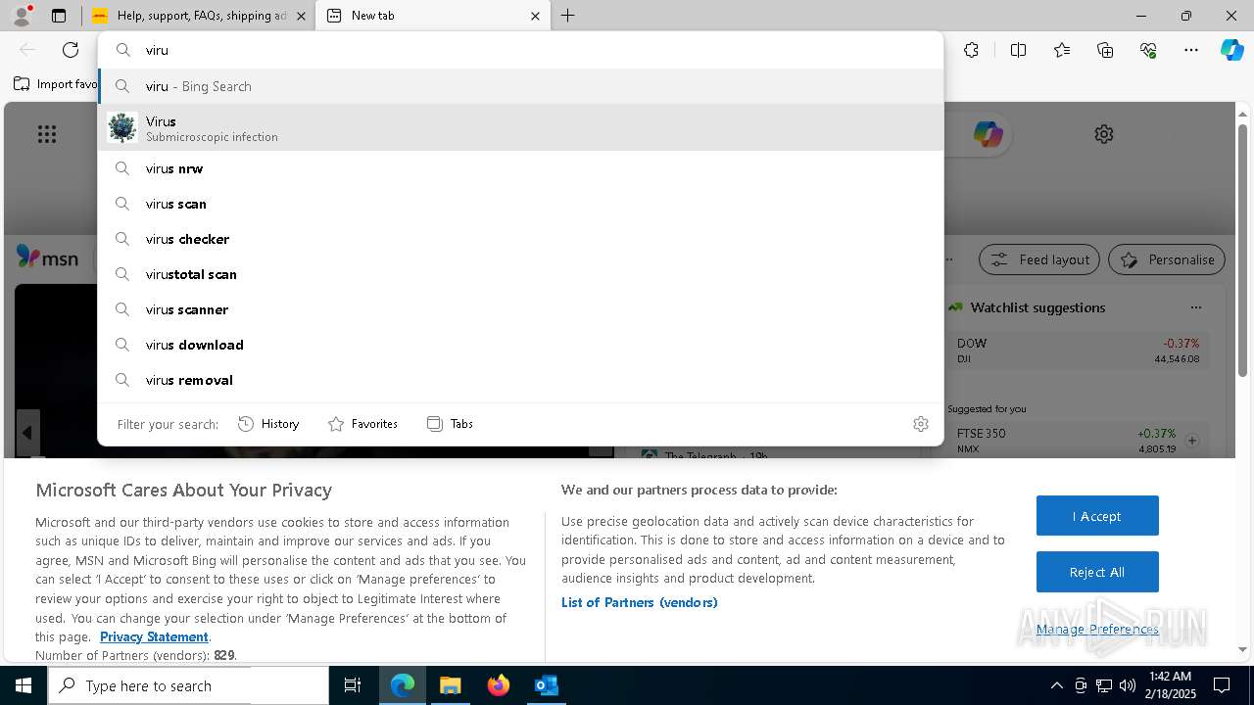Toggle Split screen icon in toolbar
The image size is (1254, 705).
(1018, 50)
